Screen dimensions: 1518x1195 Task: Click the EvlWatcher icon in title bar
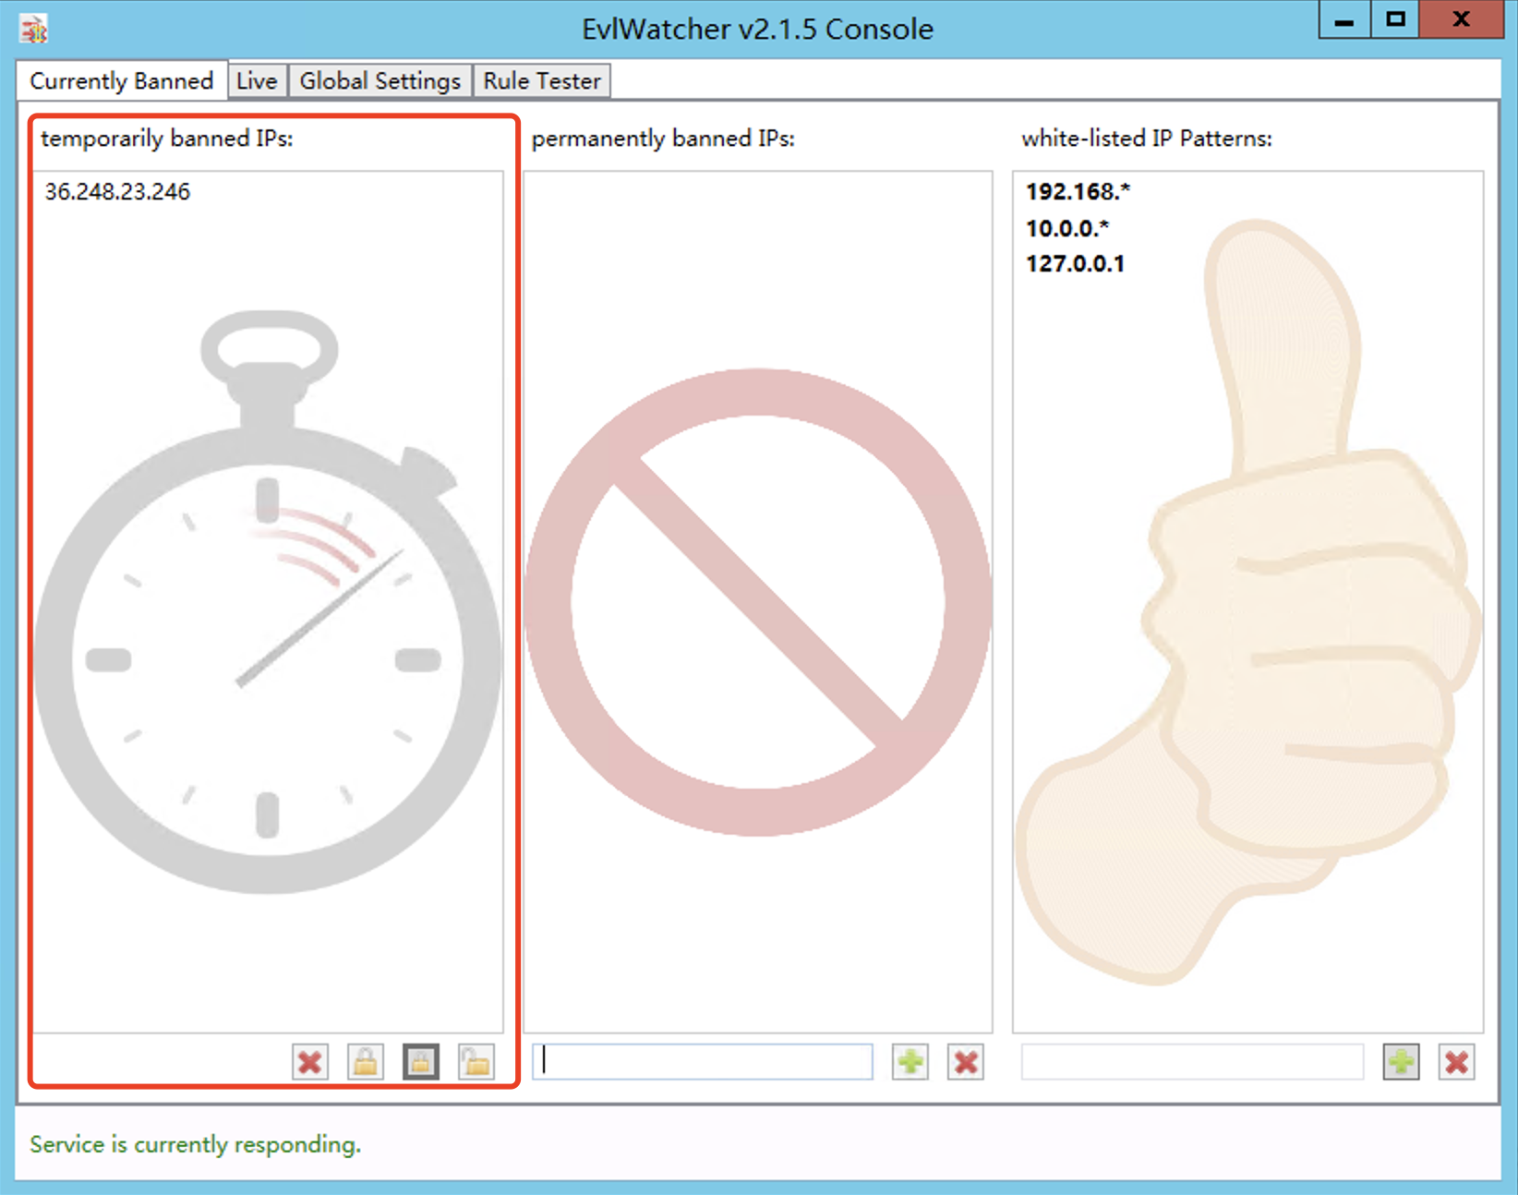34,30
